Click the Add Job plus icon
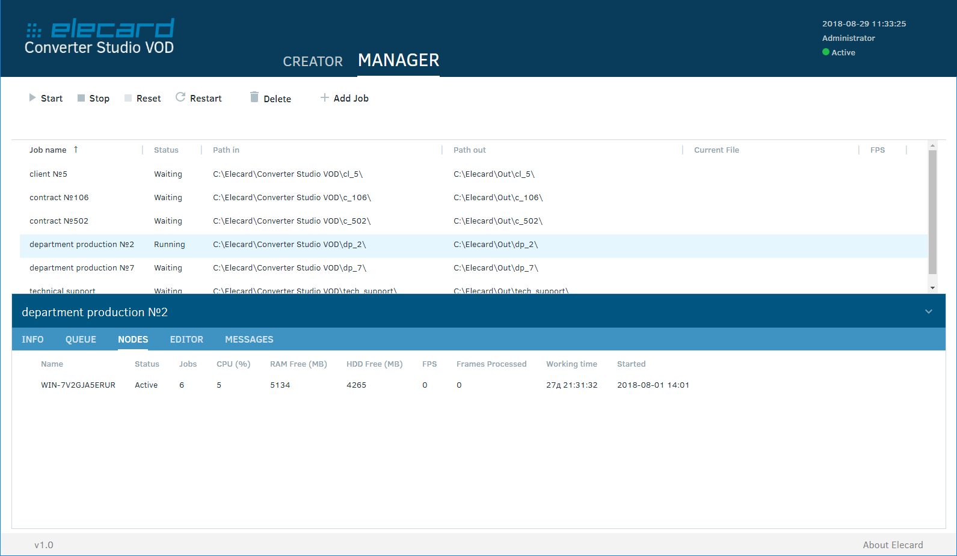Viewport: 957px width, 556px height. (x=325, y=97)
